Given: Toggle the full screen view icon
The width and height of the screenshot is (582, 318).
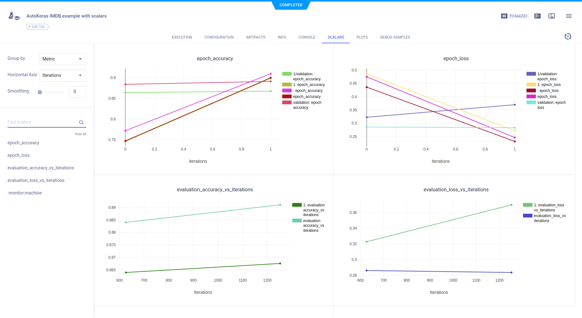Looking at the screenshot, I should pos(552,16).
